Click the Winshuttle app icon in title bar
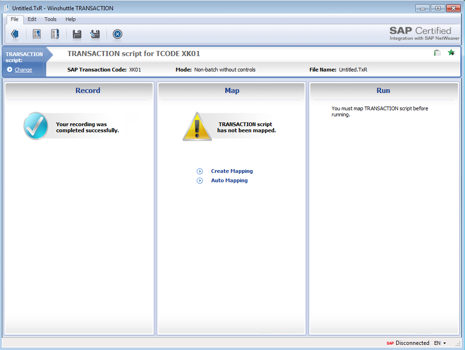Viewport: 465px width, 350px height. pyautogui.click(x=7, y=8)
